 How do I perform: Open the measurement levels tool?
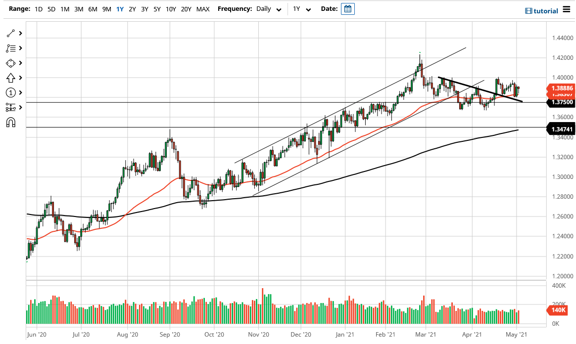pyautogui.click(x=11, y=107)
